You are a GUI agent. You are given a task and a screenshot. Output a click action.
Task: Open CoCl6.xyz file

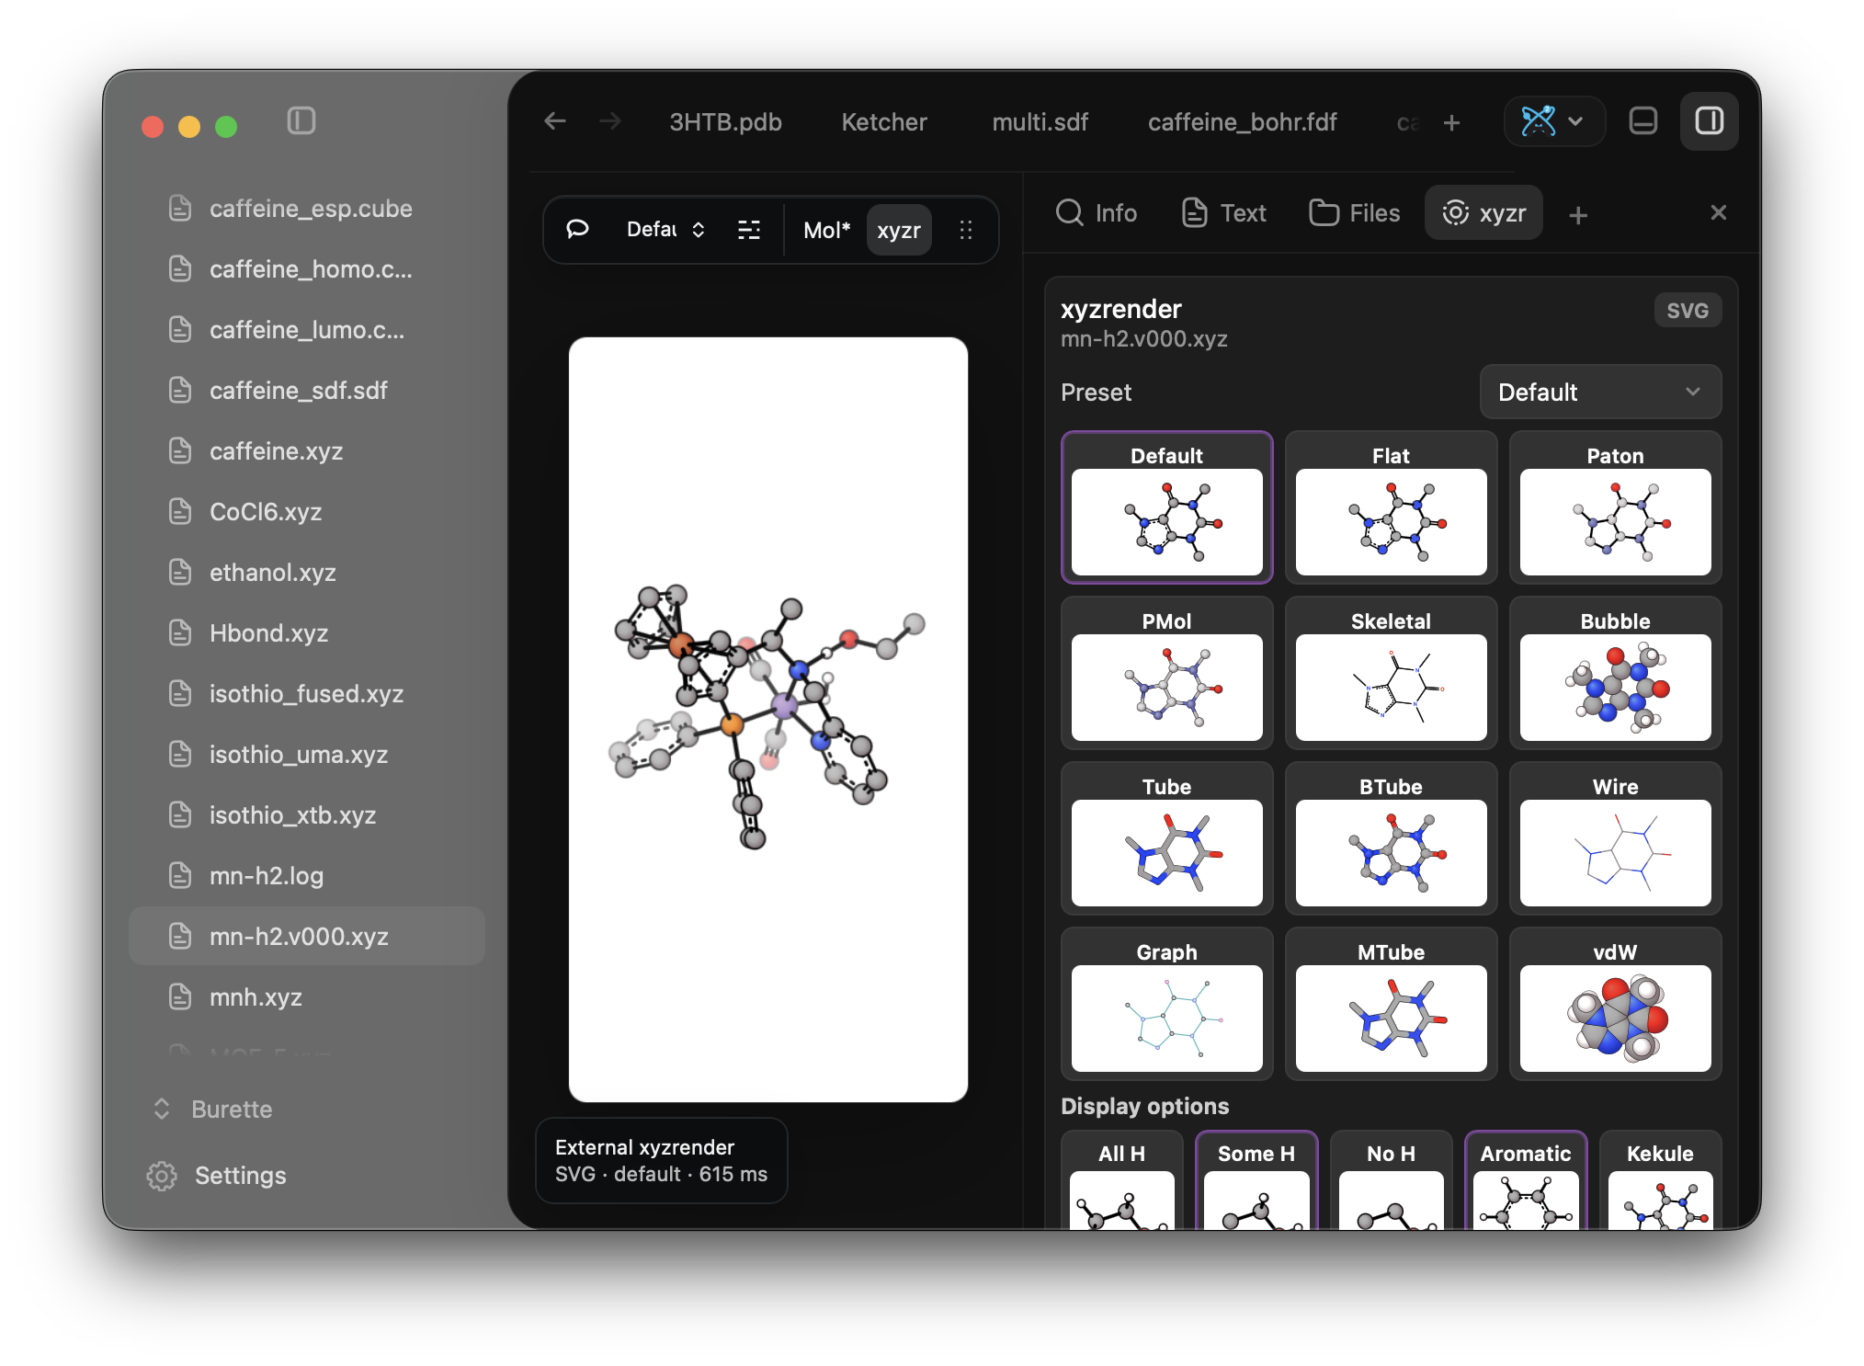pyautogui.click(x=306, y=512)
